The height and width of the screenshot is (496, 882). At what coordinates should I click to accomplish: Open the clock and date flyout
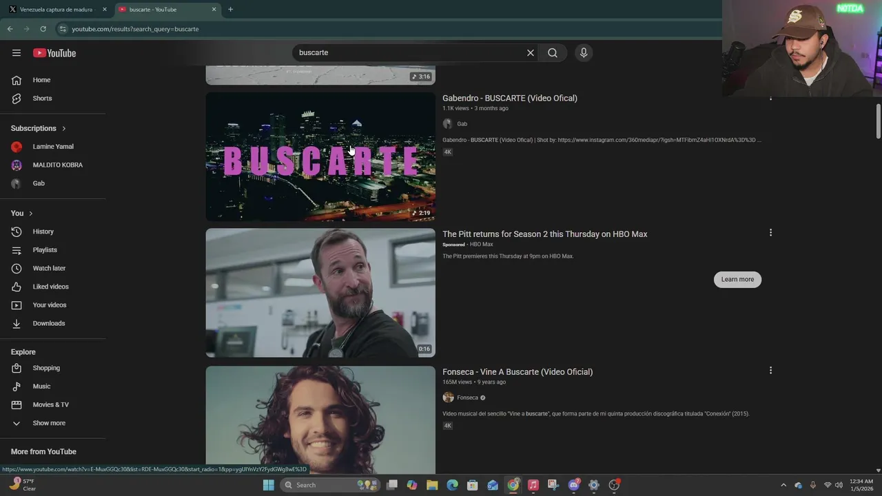861,485
